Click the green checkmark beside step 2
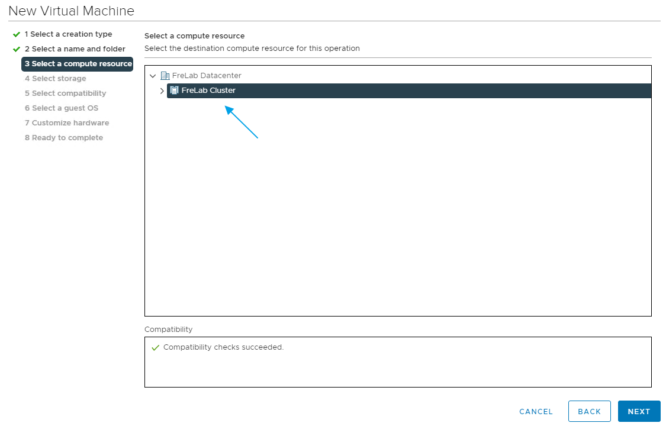Viewport: 666px width, 426px height. pyautogui.click(x=17, y=49)
